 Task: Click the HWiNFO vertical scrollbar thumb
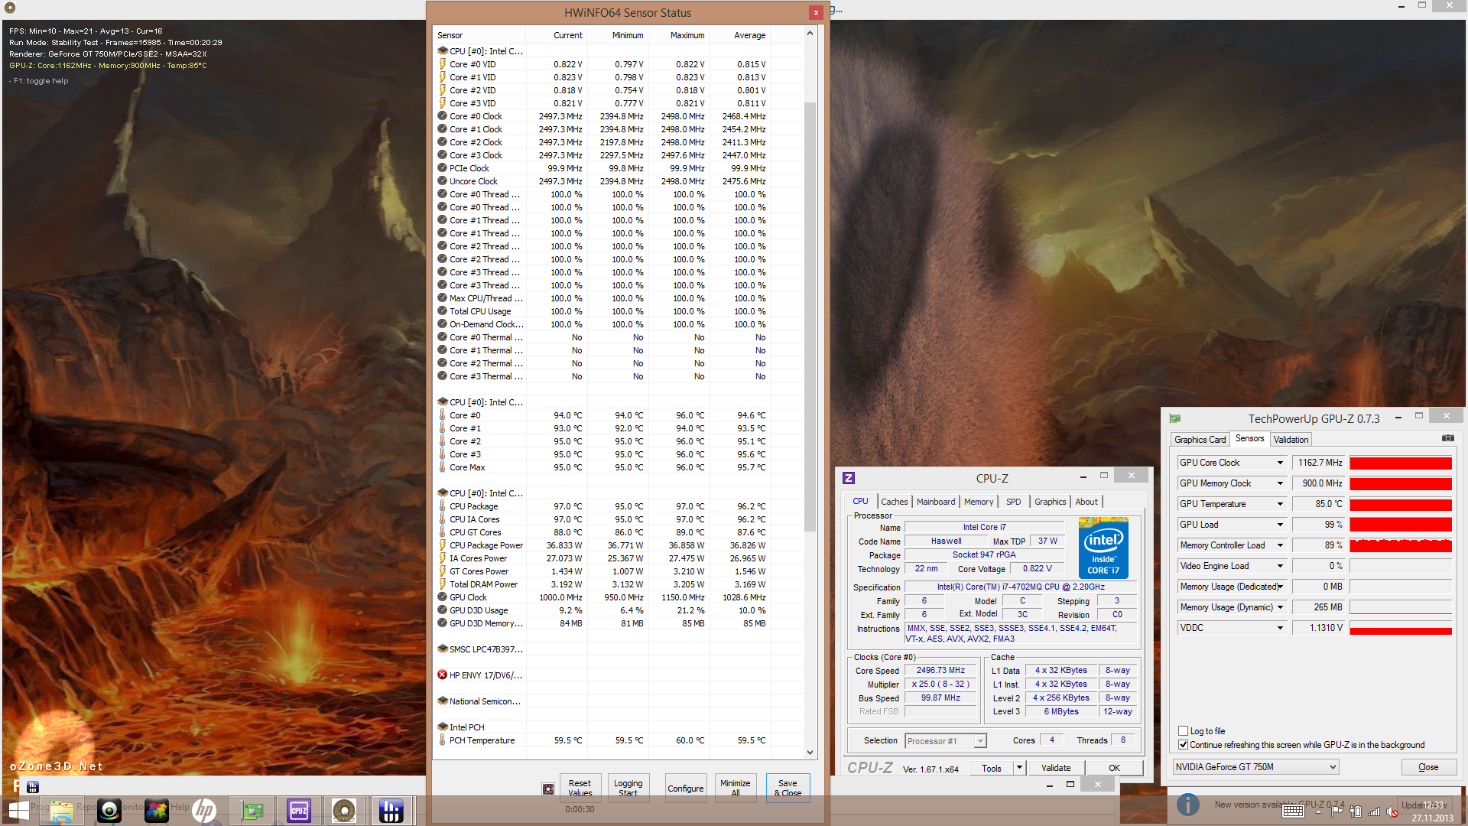click(810, 317)
